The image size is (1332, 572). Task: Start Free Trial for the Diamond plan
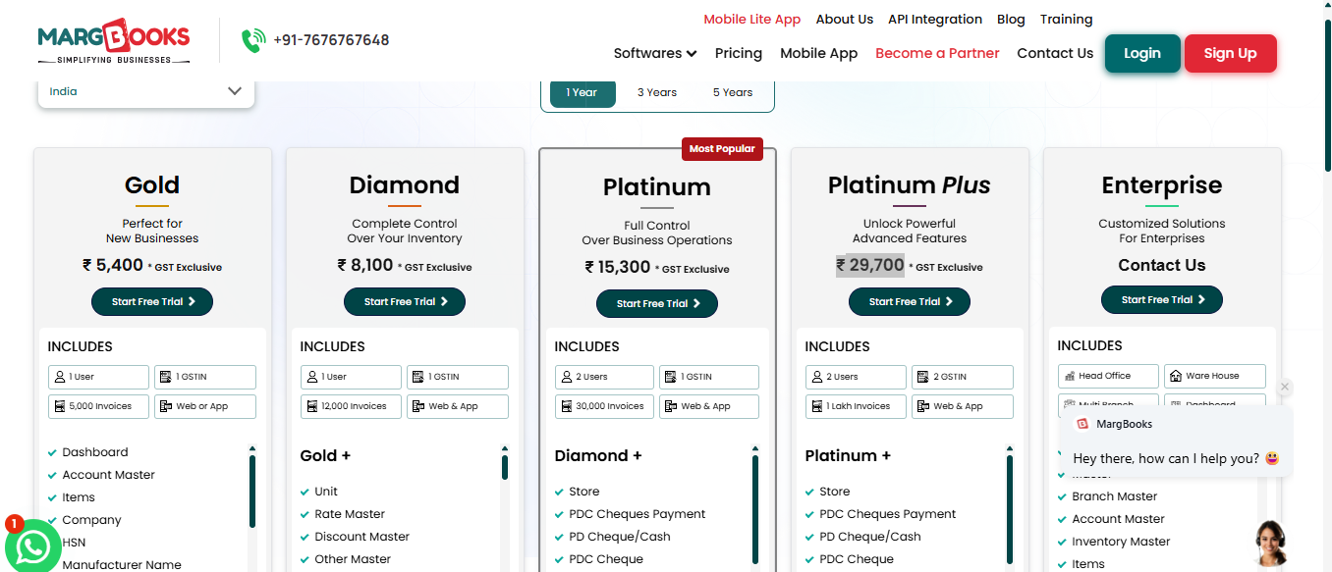pyautogui.click(x=405, y=301)
